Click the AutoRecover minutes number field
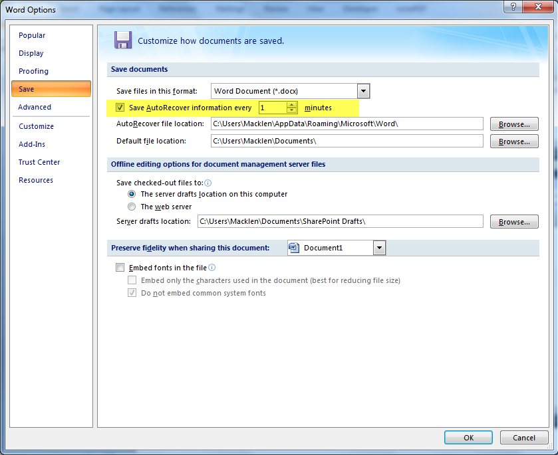558x455 pixels. pyautogui.click(x=273, y=108)
